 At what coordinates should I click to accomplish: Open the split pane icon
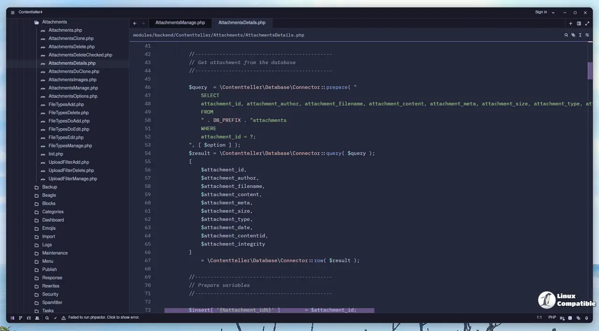coord(579,23)
